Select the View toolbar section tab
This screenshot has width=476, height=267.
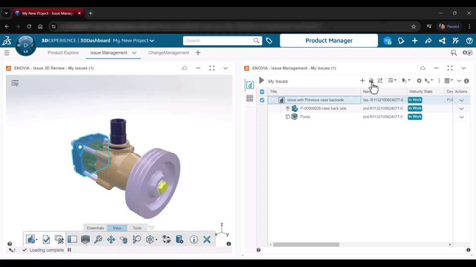tap(117, 228)
